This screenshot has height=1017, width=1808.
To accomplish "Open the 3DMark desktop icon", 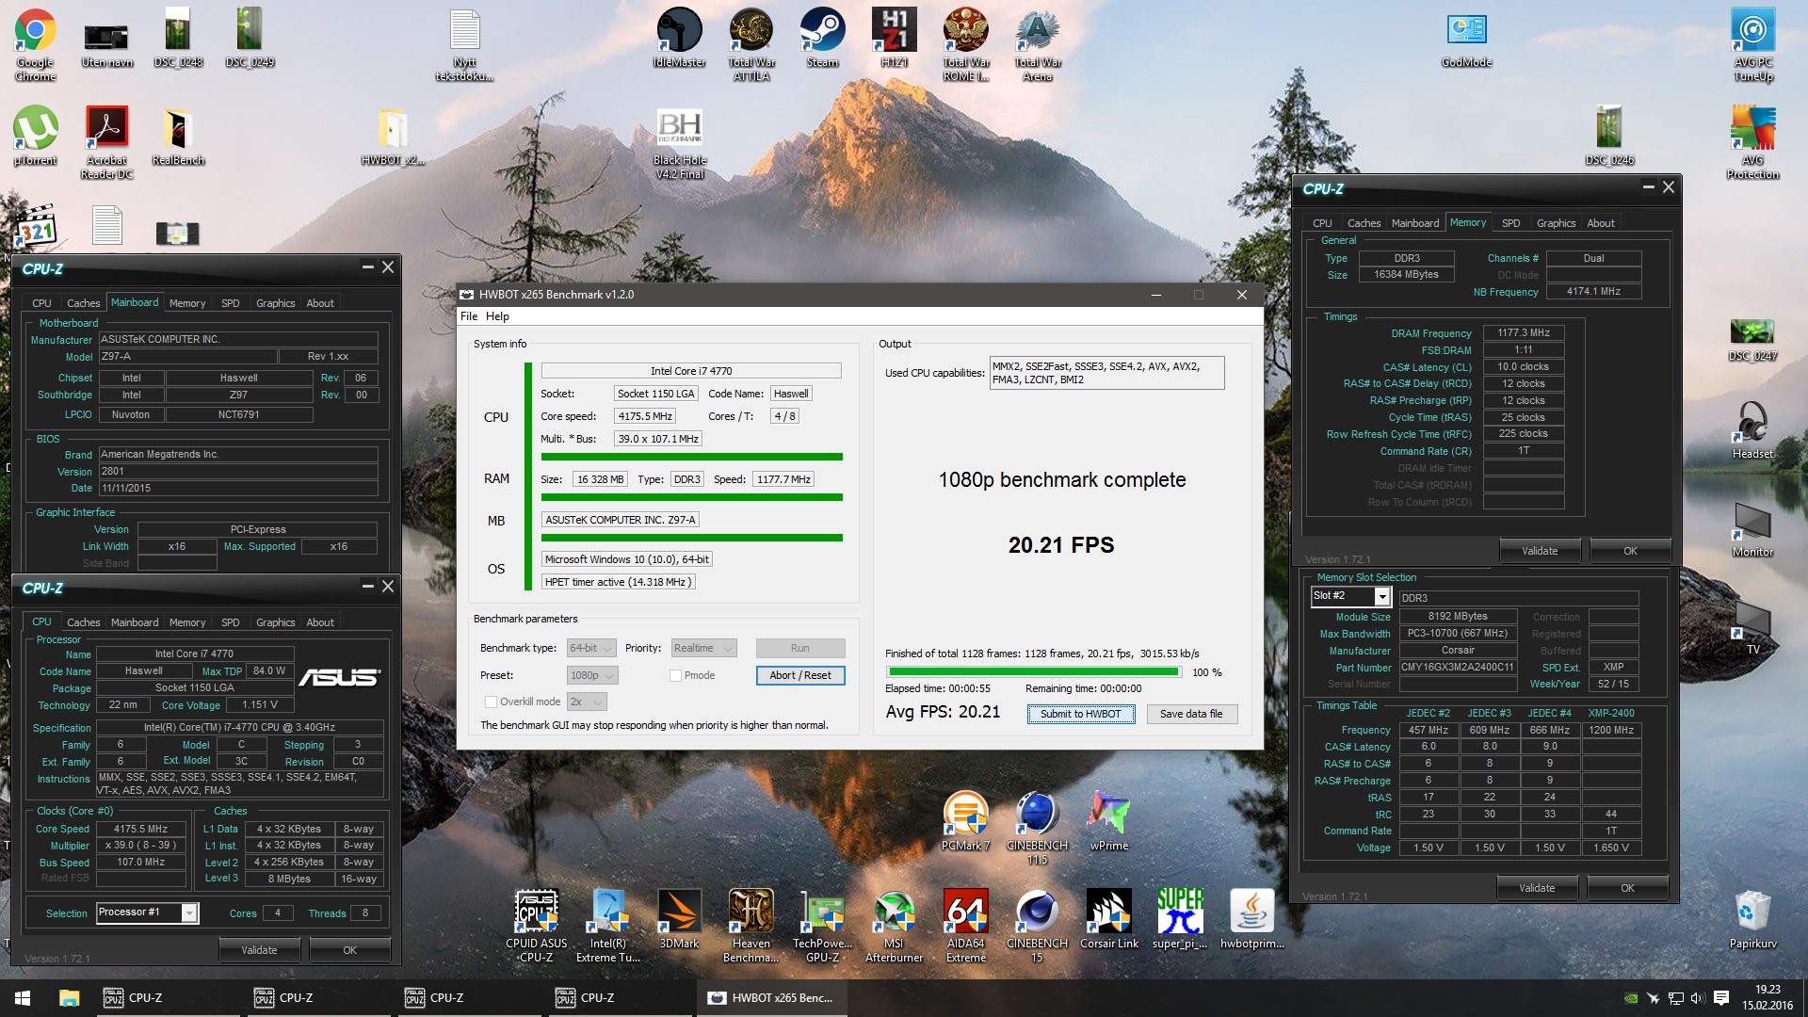I will [679, 919].
